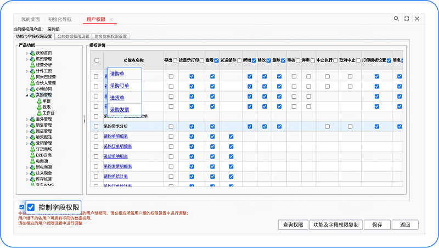This screenshot has height=248, width=439.
Task: Open the 采购发票明细表 link
Action: pos(118,166)
